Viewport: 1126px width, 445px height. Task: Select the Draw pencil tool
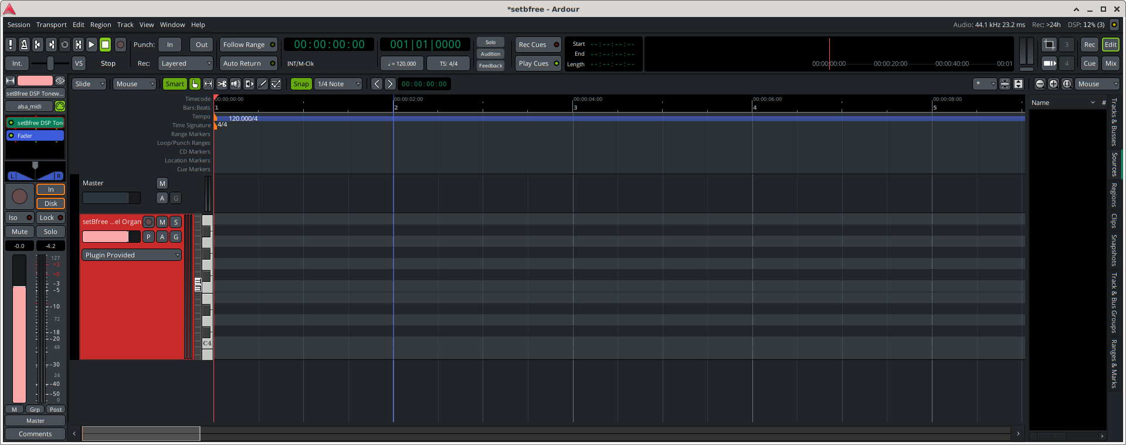[x=263, y=84]
